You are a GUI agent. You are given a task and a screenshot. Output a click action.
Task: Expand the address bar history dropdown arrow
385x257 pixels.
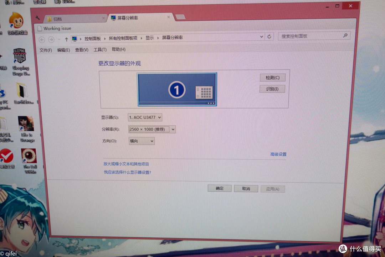tap(262, 37)
